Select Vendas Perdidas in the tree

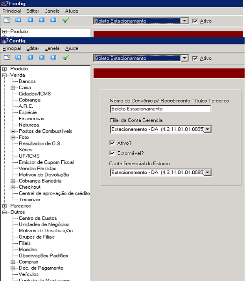point(37,169)
